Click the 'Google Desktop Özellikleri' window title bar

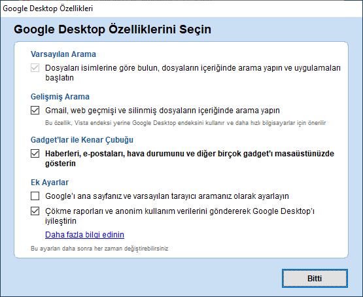pyautogui.click(x=182, y=9)
